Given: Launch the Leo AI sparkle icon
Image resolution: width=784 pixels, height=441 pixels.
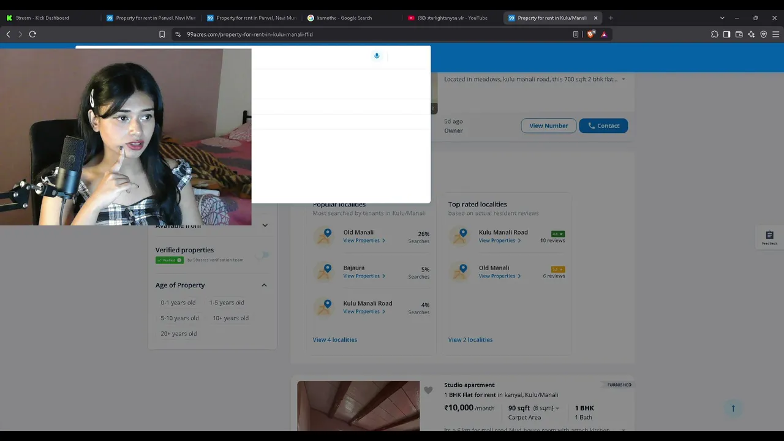Looking at the screenshot, I should point(751,34).
